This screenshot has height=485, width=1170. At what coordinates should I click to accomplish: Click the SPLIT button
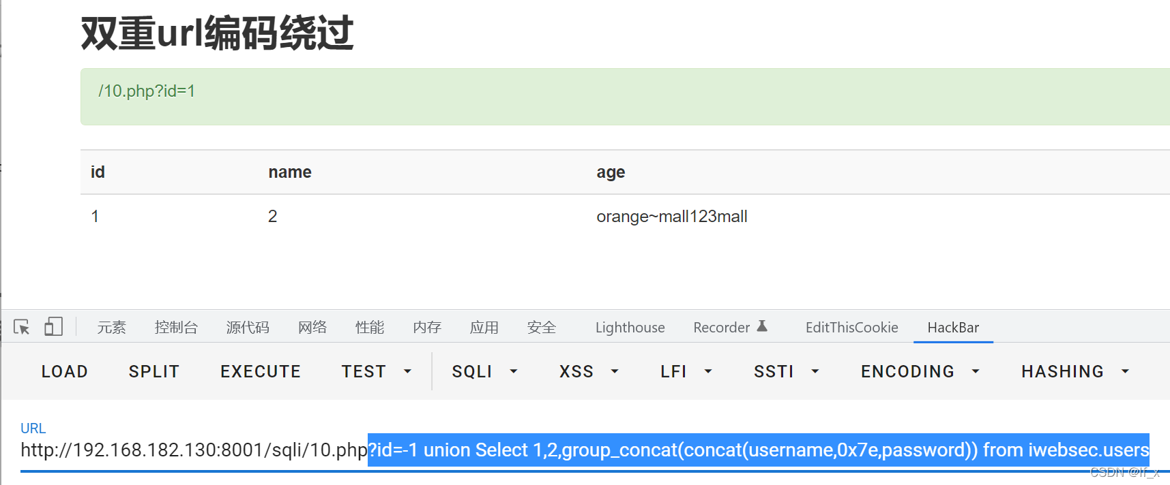tap(154, 371)
